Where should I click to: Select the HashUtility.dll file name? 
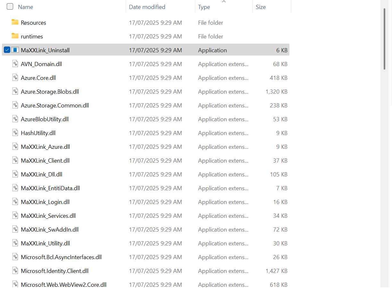[38, 133]
